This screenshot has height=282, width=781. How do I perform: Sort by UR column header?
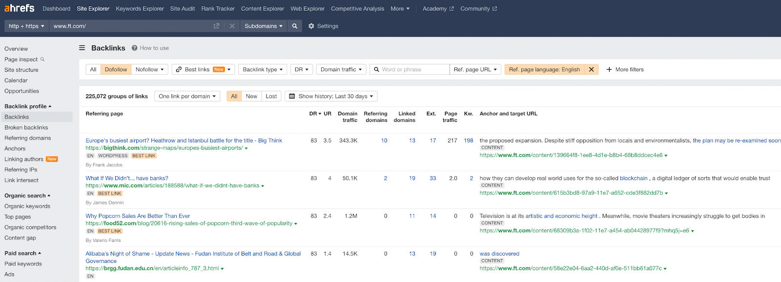pyautogui.click(x=328, y=114)
